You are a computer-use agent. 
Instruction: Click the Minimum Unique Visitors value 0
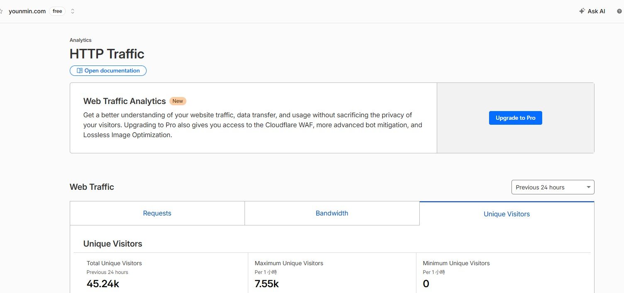click(426, 284)
